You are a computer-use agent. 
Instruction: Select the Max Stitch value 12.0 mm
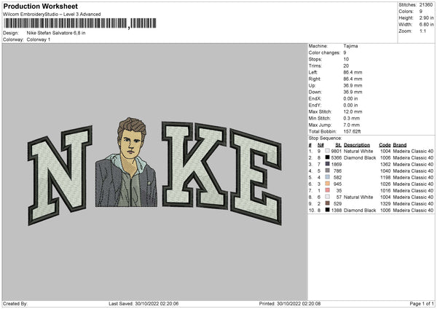pyautogui.click(x=353, y=112)
